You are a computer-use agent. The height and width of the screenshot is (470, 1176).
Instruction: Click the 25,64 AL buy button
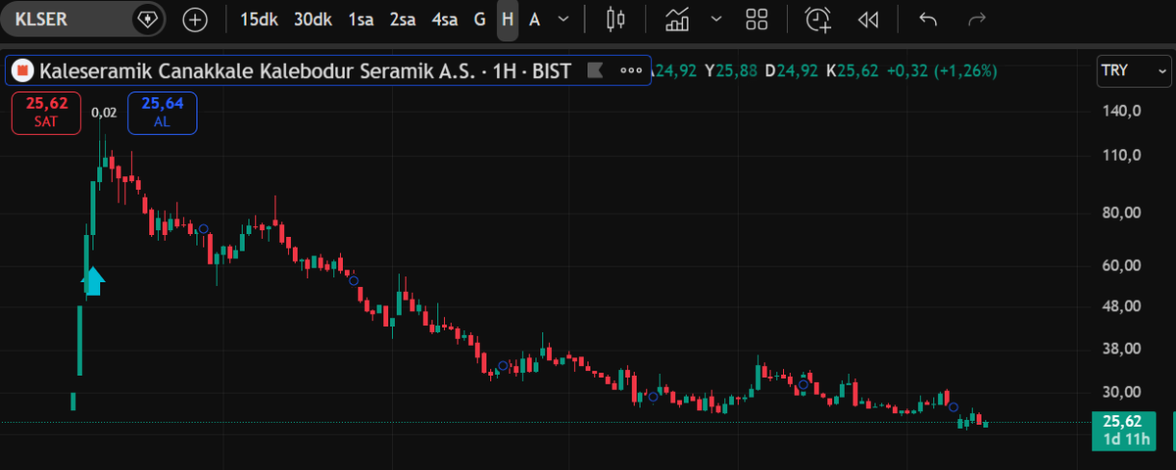pos(162,112)
